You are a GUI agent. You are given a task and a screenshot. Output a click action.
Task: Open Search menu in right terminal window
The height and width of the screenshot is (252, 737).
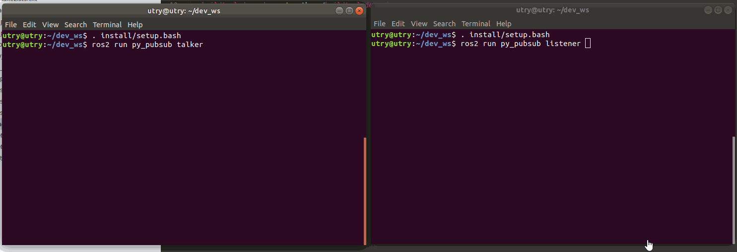[x=444, y=24]
